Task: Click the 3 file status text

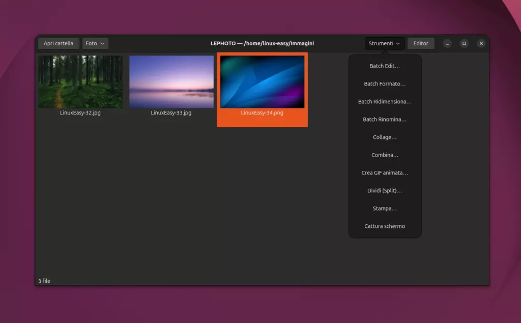Action: coord(44,281)
